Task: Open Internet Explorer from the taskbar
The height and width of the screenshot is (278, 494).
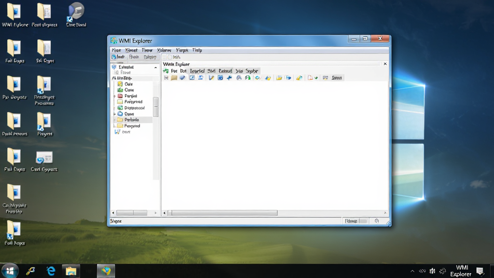Action: pyautogui.click(x=51, y=271)
